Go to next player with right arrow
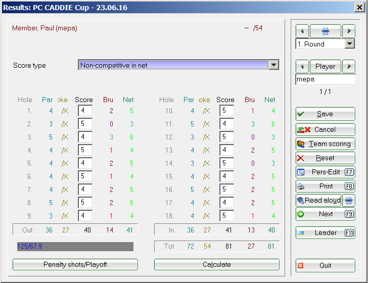 349,66
